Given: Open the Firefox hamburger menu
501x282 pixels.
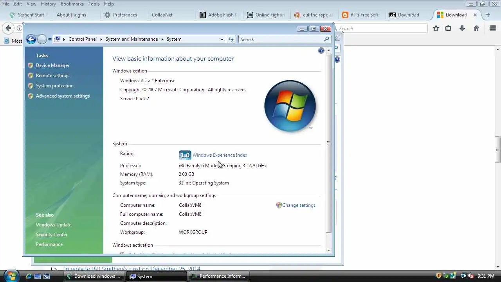Looking at the screenshot, I should tap(493, 28).
